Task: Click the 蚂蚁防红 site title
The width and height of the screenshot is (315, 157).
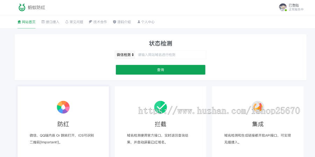Action: tap(36, 8)
